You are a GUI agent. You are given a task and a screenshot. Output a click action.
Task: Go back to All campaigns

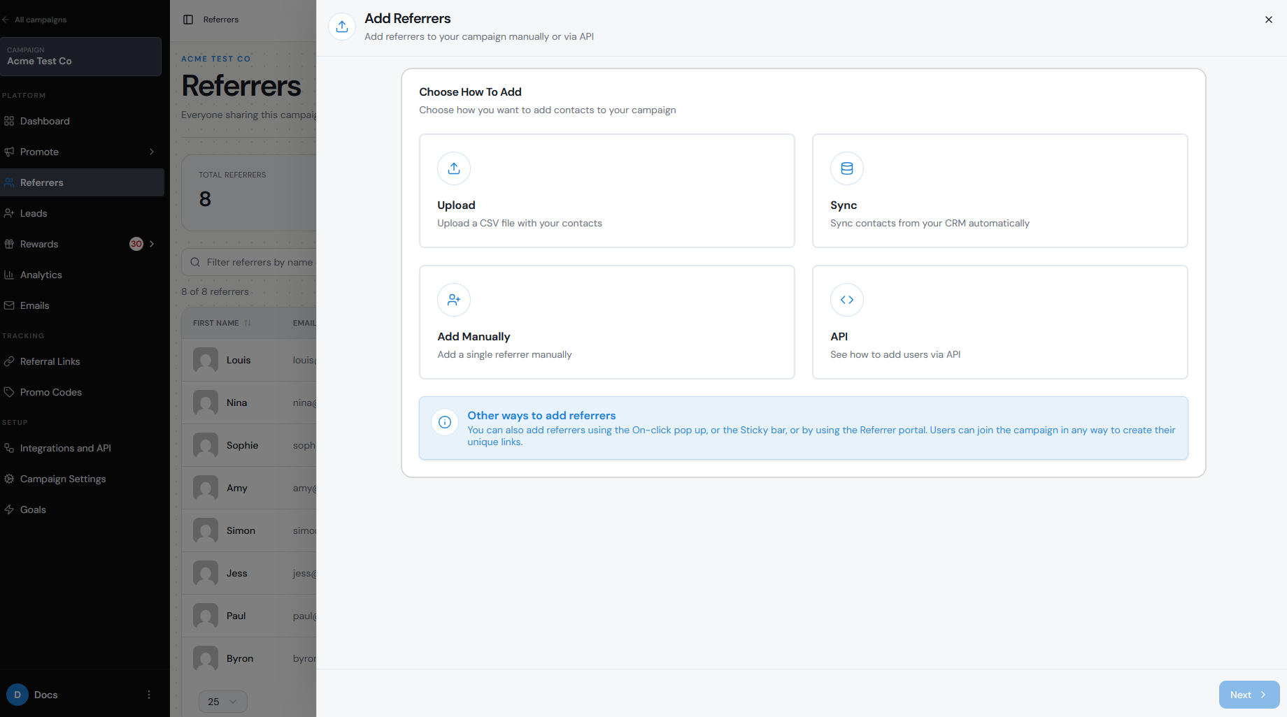(35, 20)
